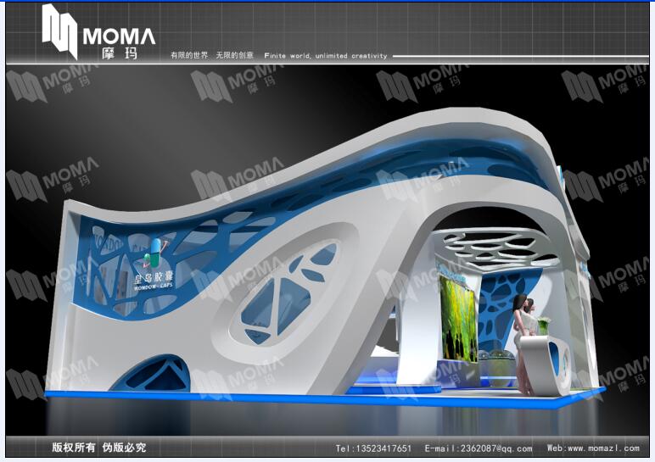Click the 有限的世界 无限的创意 slogan
This screenshot has width=655, height=462.
pyautogui.click(x=211, y=56)
